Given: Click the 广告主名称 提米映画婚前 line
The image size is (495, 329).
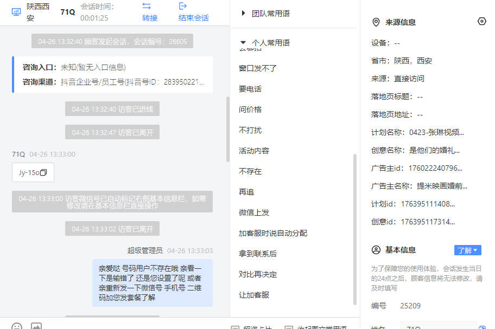Looking at the screenshot, I should point(419,186).
